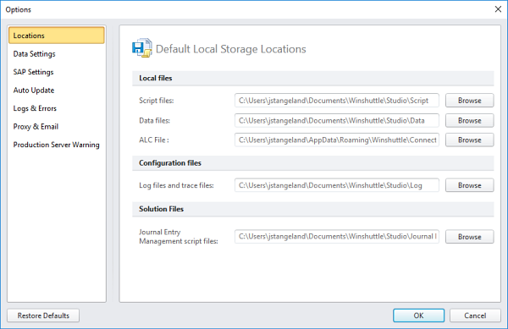The image size is (508, 329).
Task: Open Proxy & Email settings
Action: (x=36, y=127)
